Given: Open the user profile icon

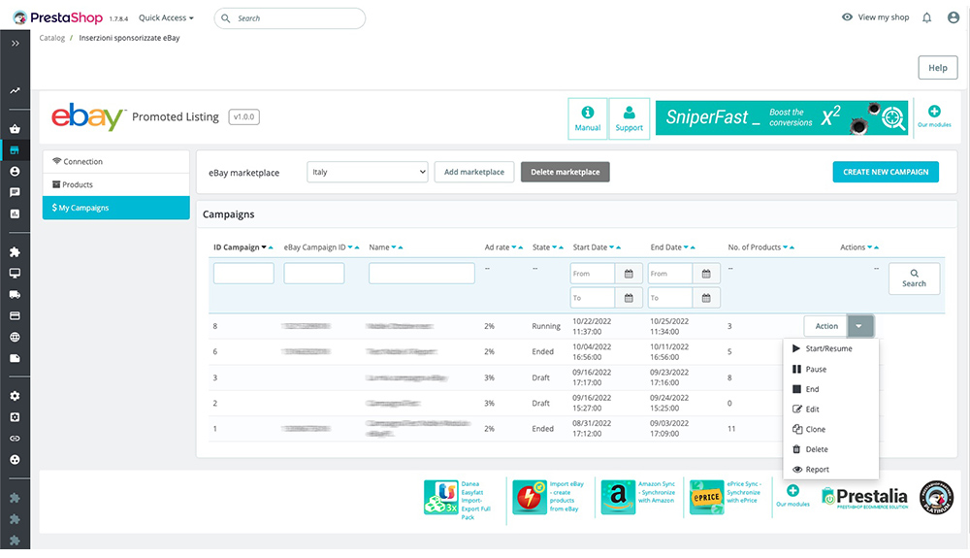Looking at the screenshot, I should [953, 17].
